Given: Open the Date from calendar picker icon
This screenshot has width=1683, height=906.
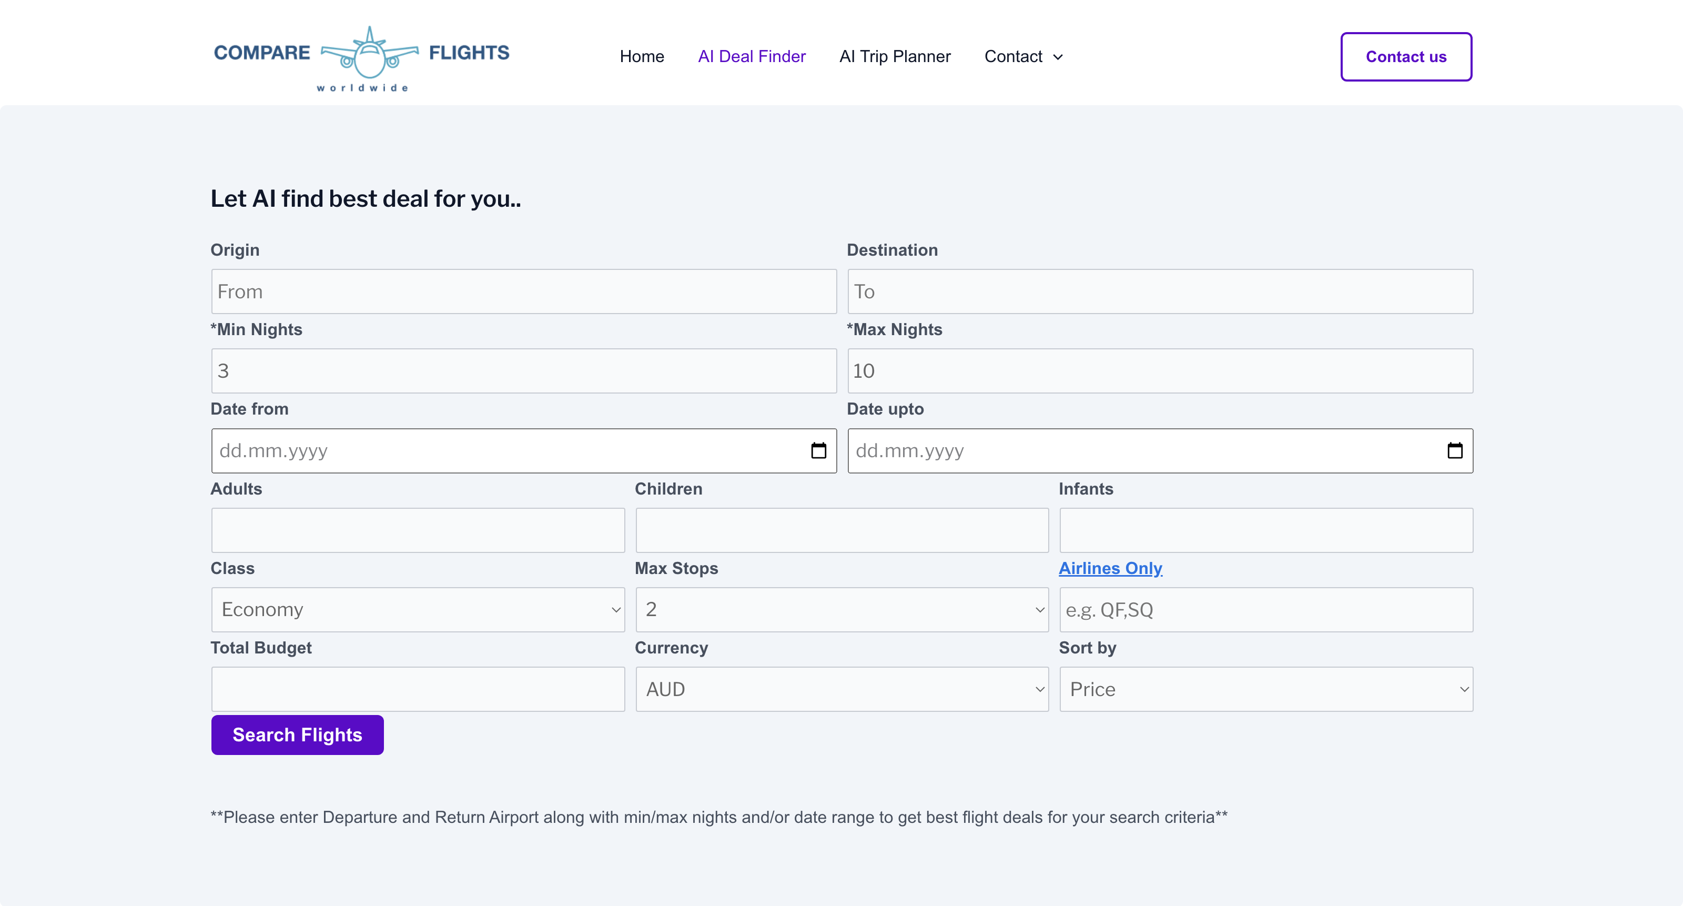Looking at the screenshot, I should click(x=818, y=450).
